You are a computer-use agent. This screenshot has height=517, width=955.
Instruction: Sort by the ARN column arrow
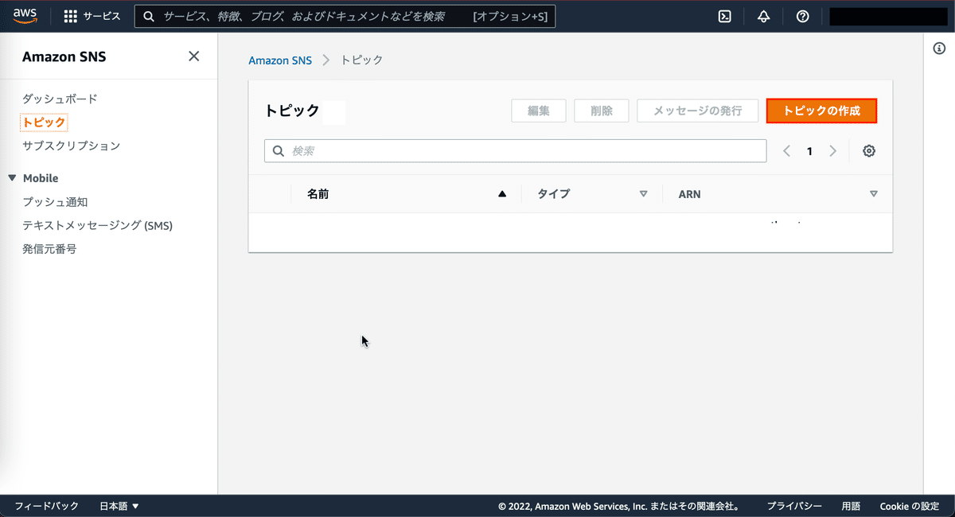pos(874,194)
